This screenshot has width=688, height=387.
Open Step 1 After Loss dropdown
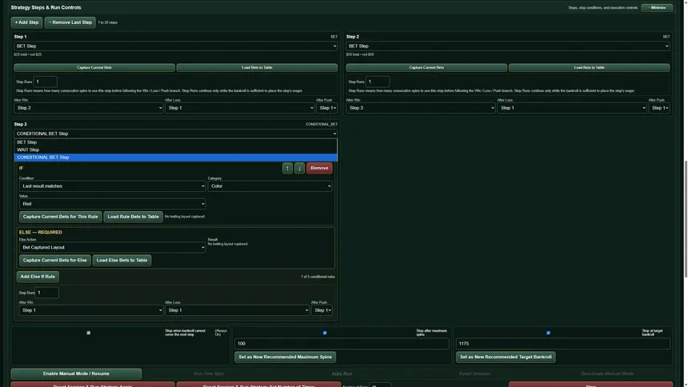tap(239, 108)
